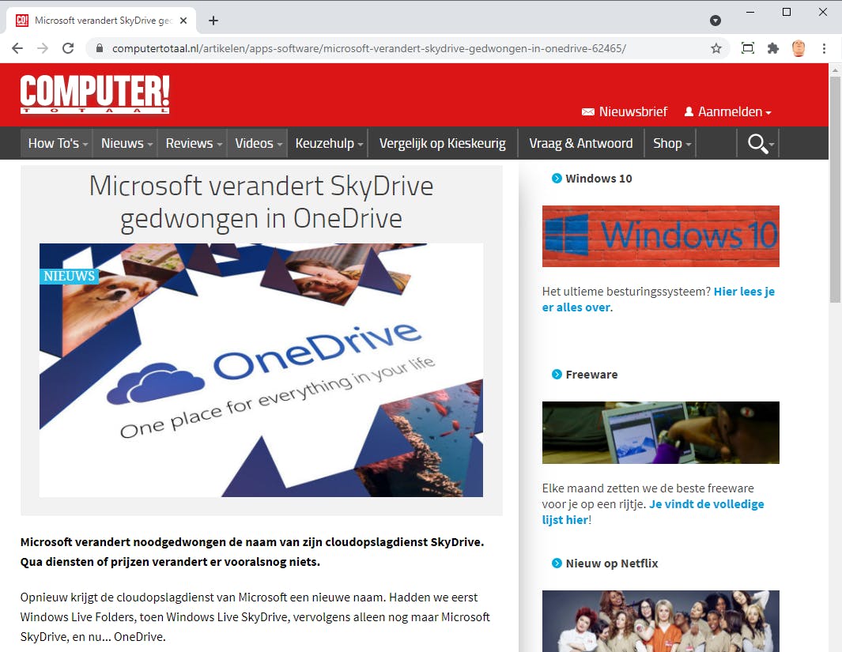The width and height of the screenshot is (842, 652).
Task: Go back to the previous page
Action: click(x=17, y=48)
